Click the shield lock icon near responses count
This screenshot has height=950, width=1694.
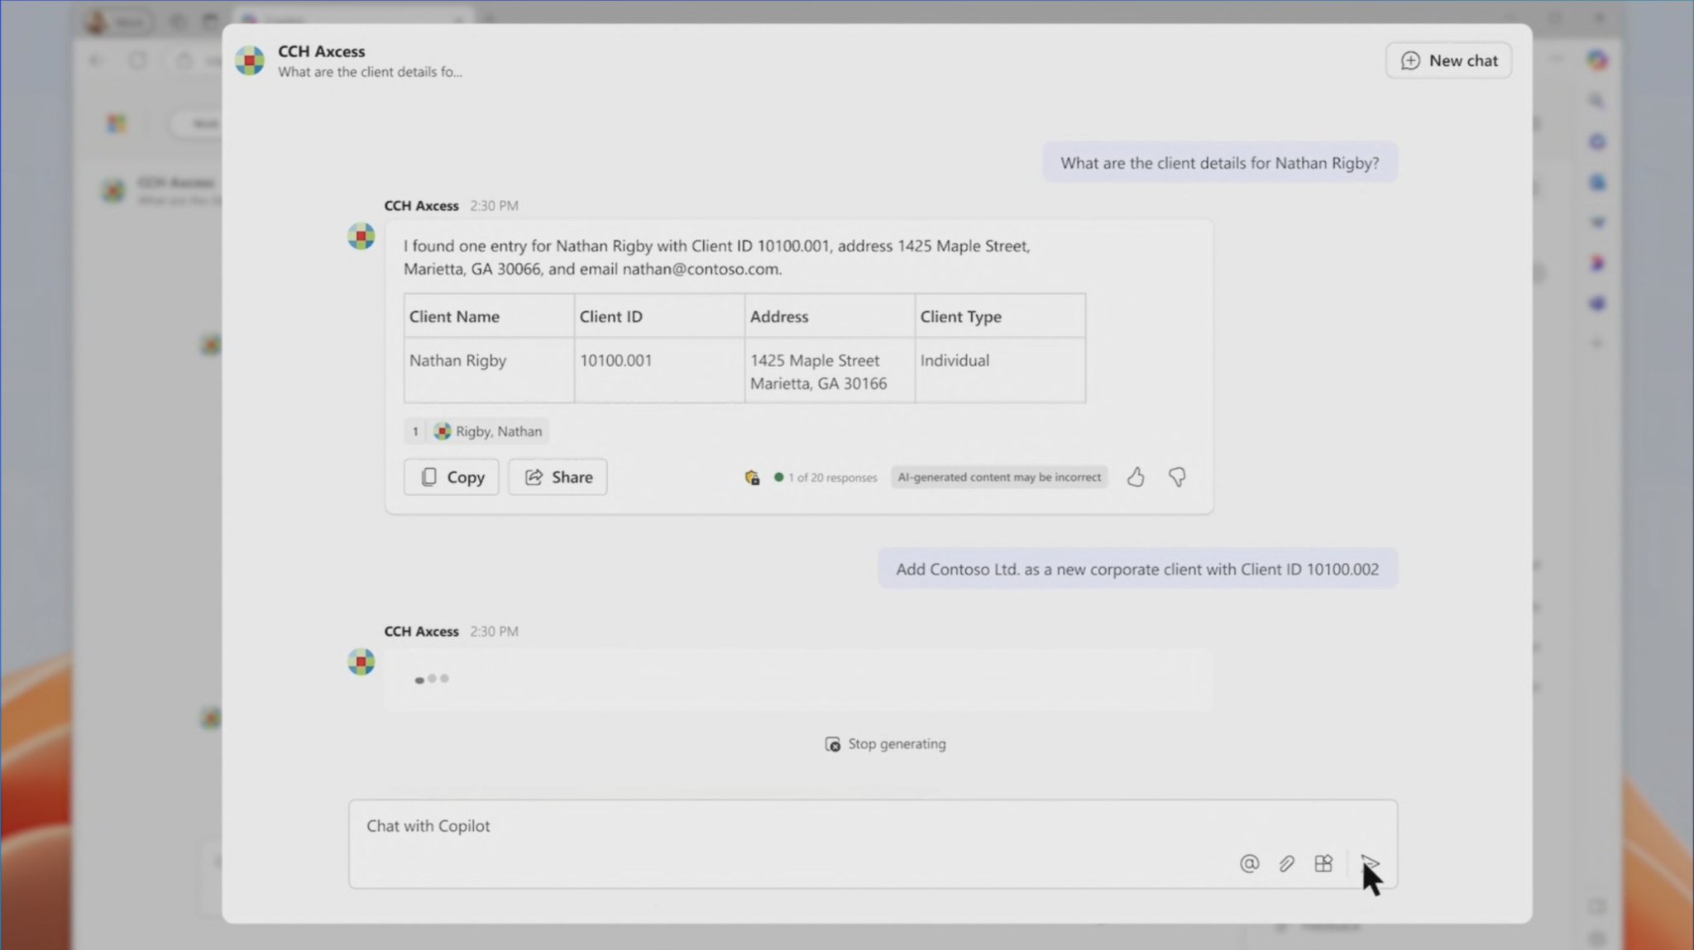[x=752, y=477]
